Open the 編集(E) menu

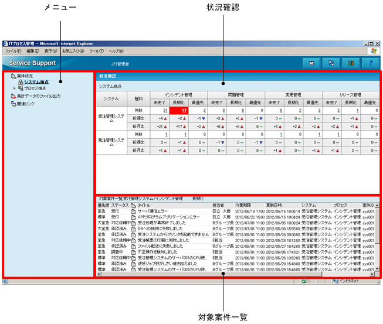tap(33, 51)
